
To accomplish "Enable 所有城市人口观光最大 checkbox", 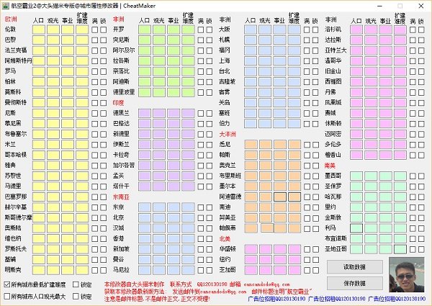I will coord(7,297).
